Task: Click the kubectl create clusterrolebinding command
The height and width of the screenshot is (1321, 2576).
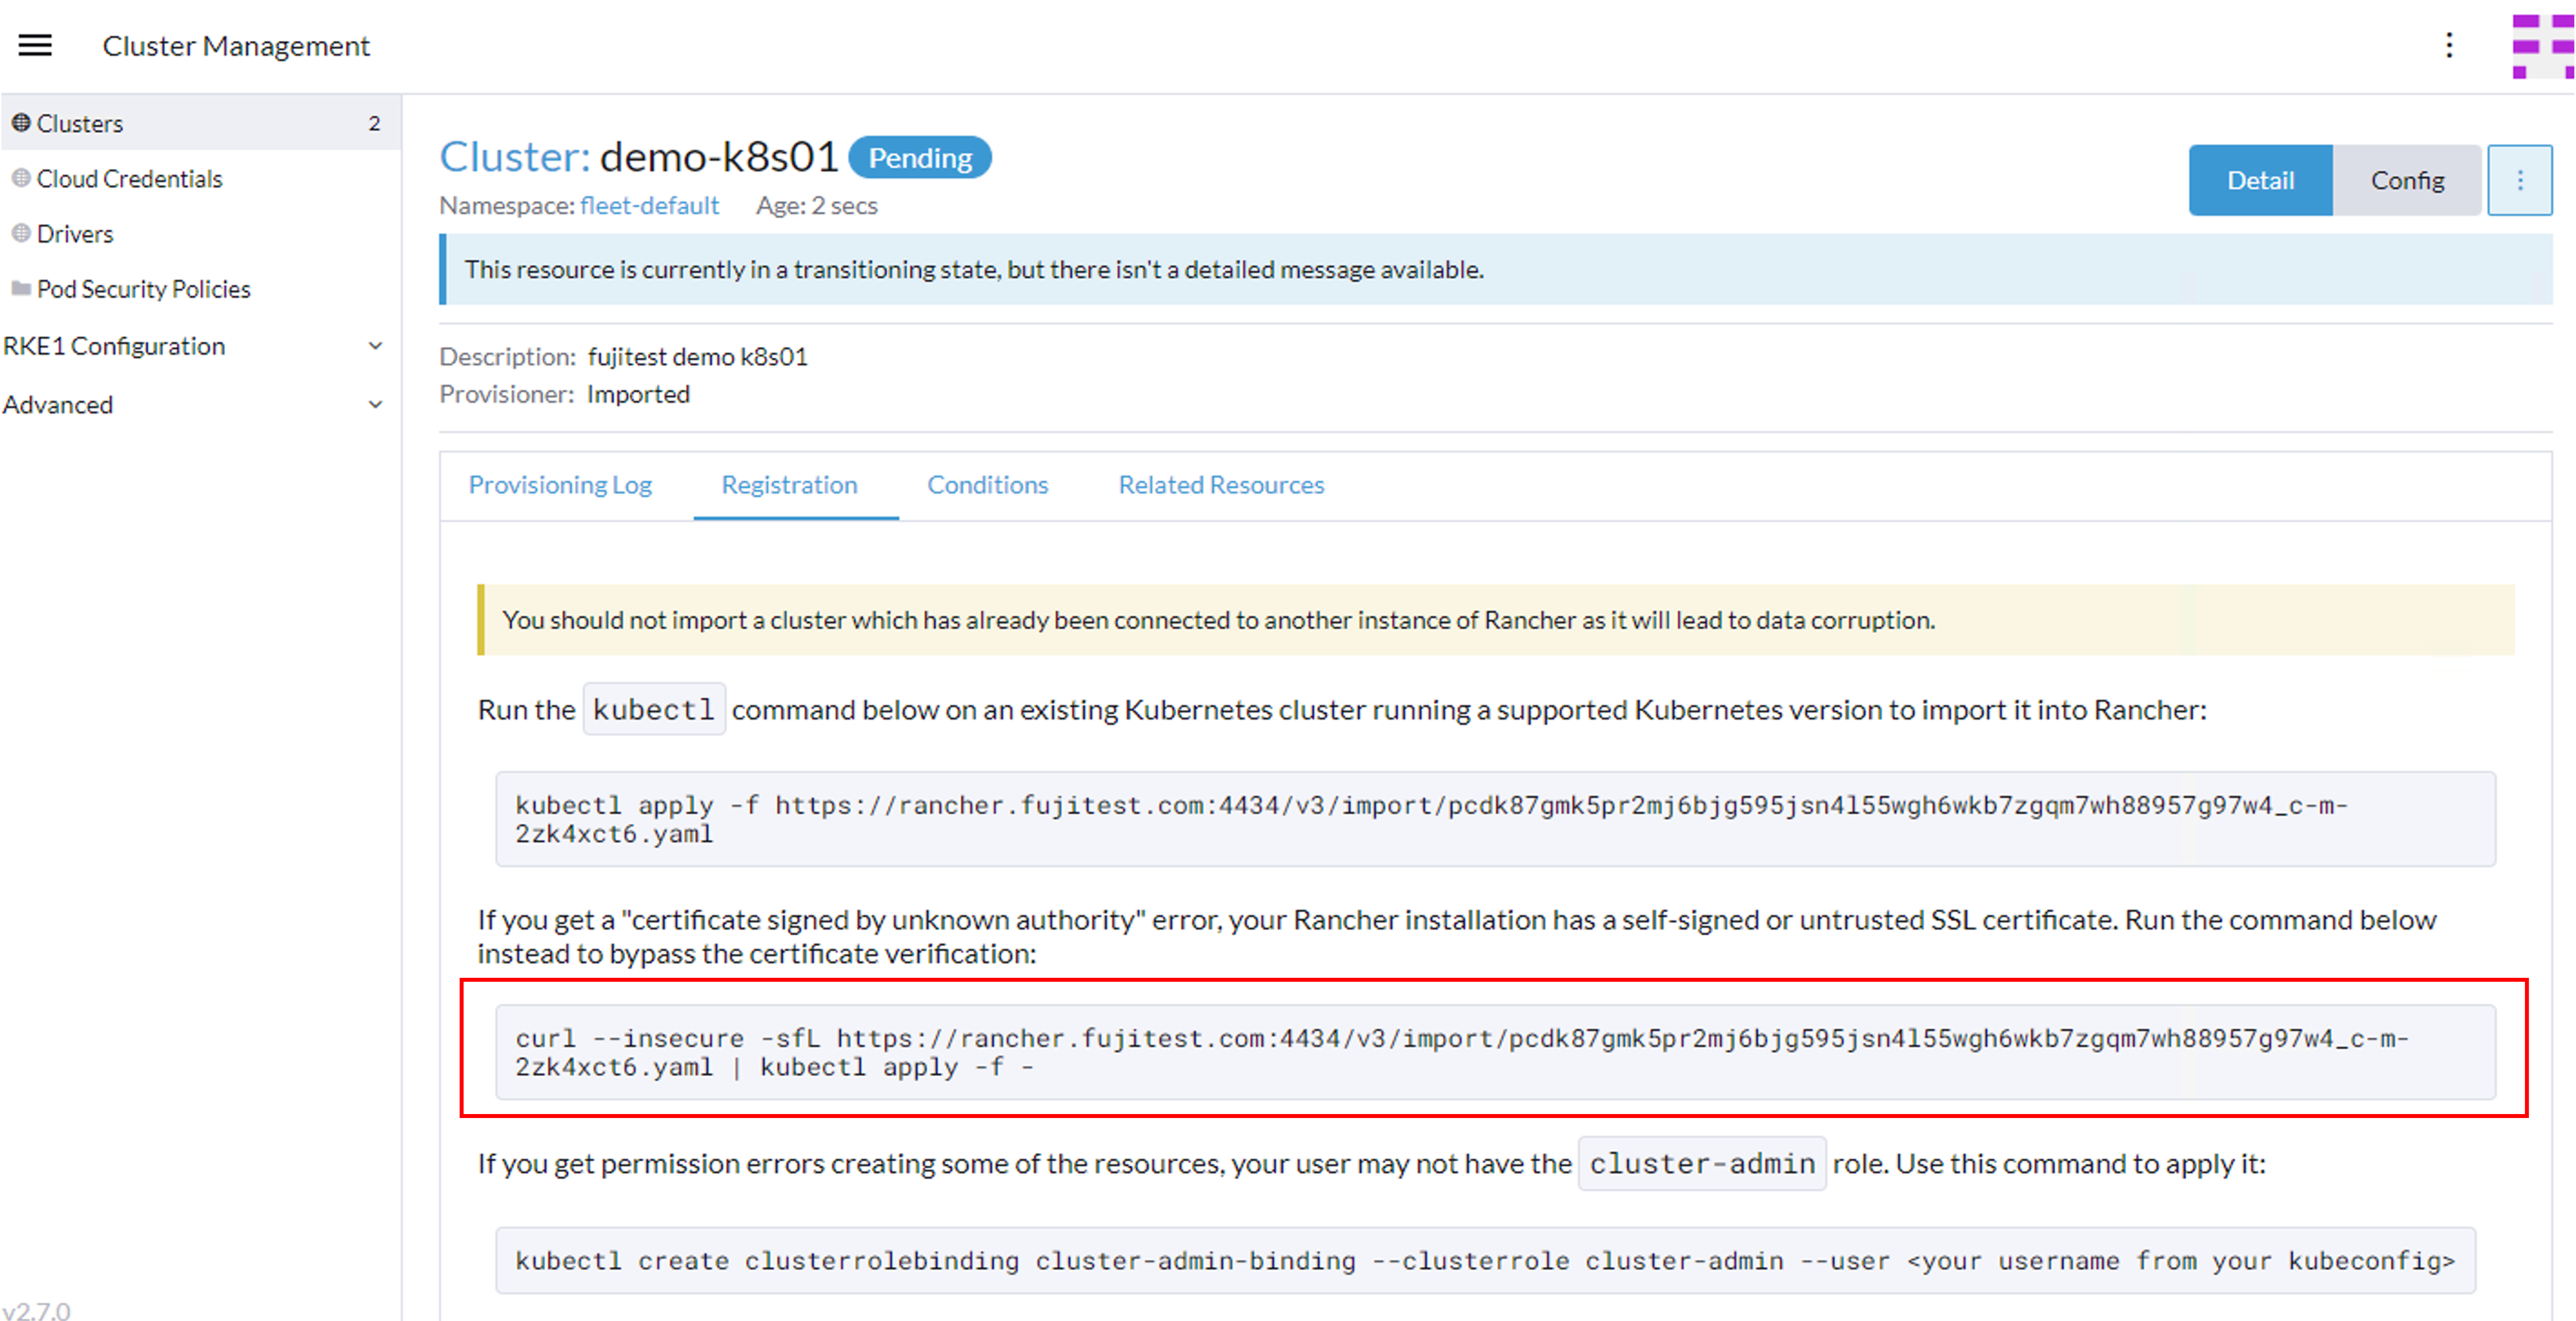Action: coord(1485,1260)
